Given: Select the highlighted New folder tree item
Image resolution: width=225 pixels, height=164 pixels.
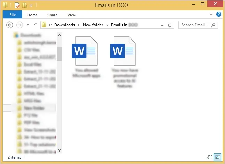Looking at the screenshot, I should point(30,108).
